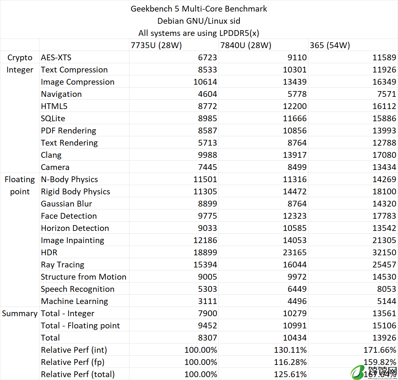Click the 'Face Detection' row label
The image size is (398, 380).
pos(69,216)
